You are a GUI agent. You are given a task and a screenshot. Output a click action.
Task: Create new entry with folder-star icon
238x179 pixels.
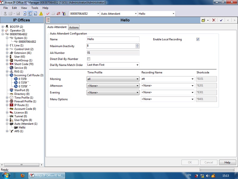tap(203, 20)
